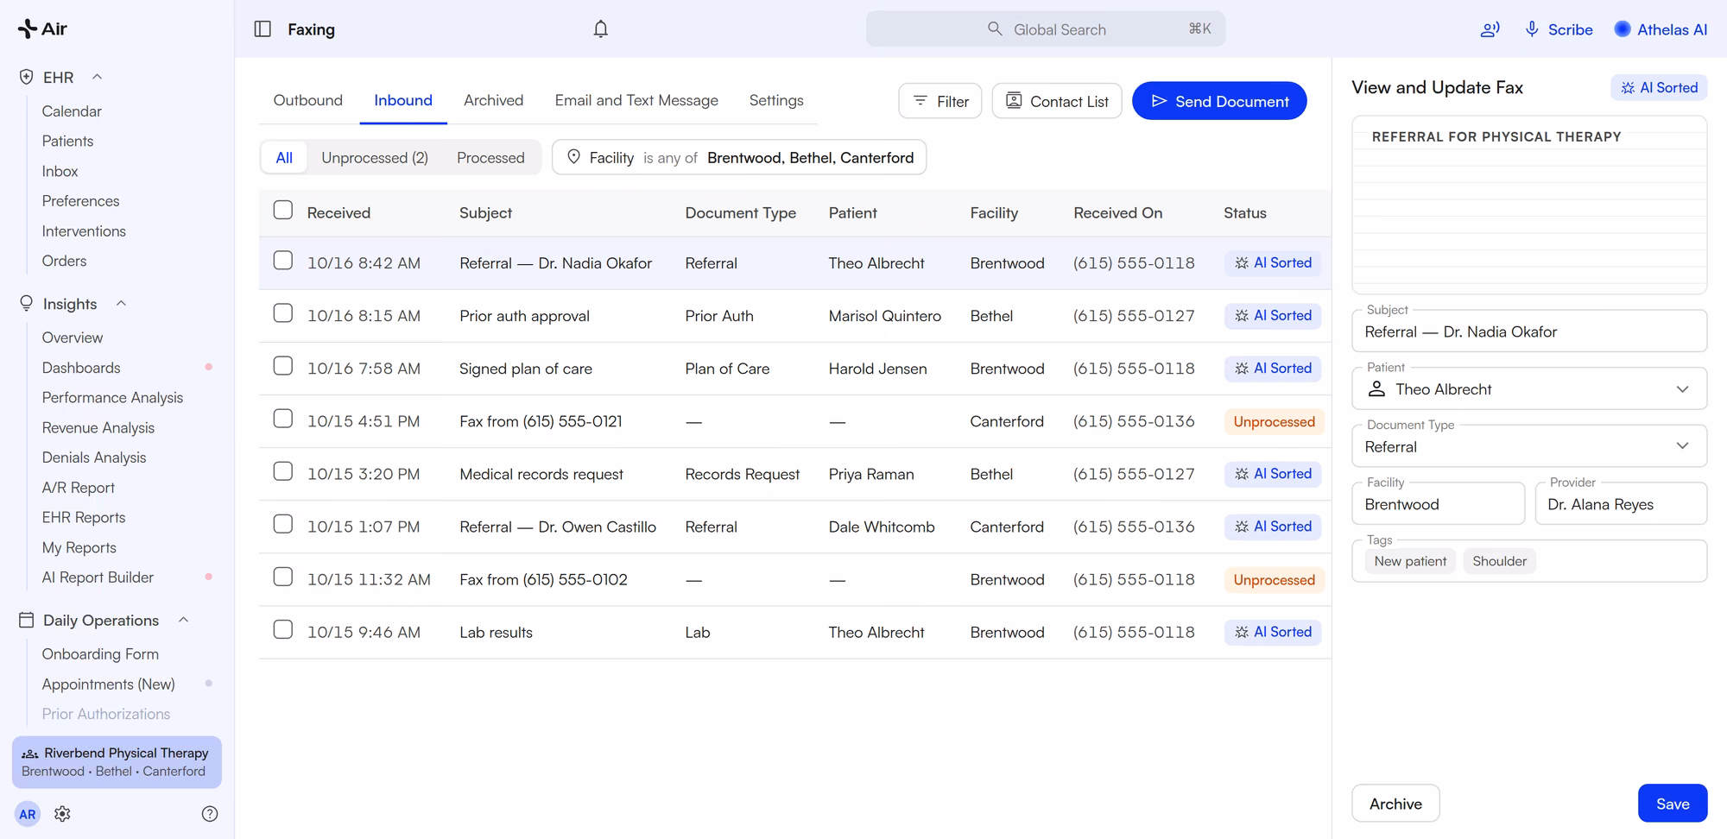This screenshot has width=1727, height=839.
Task: Open Denials Analysis in sidebar
Action: pyautogui.click(x=94, y=457)
